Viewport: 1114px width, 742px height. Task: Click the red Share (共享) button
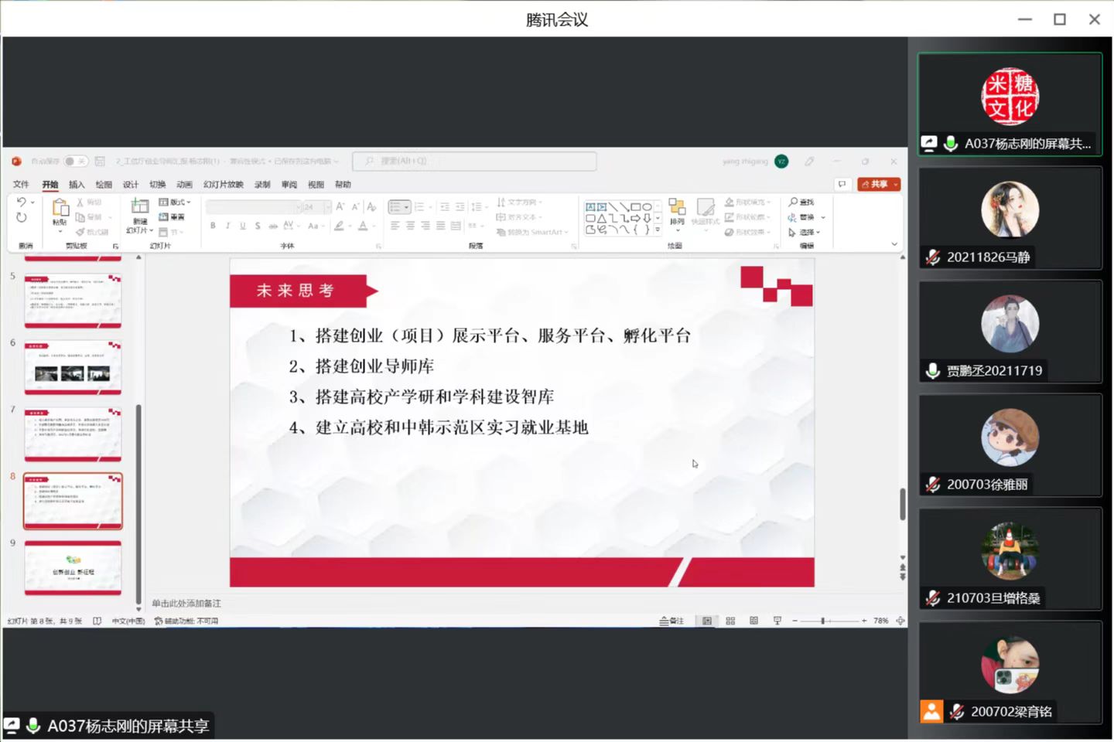[x=875, y=184]
